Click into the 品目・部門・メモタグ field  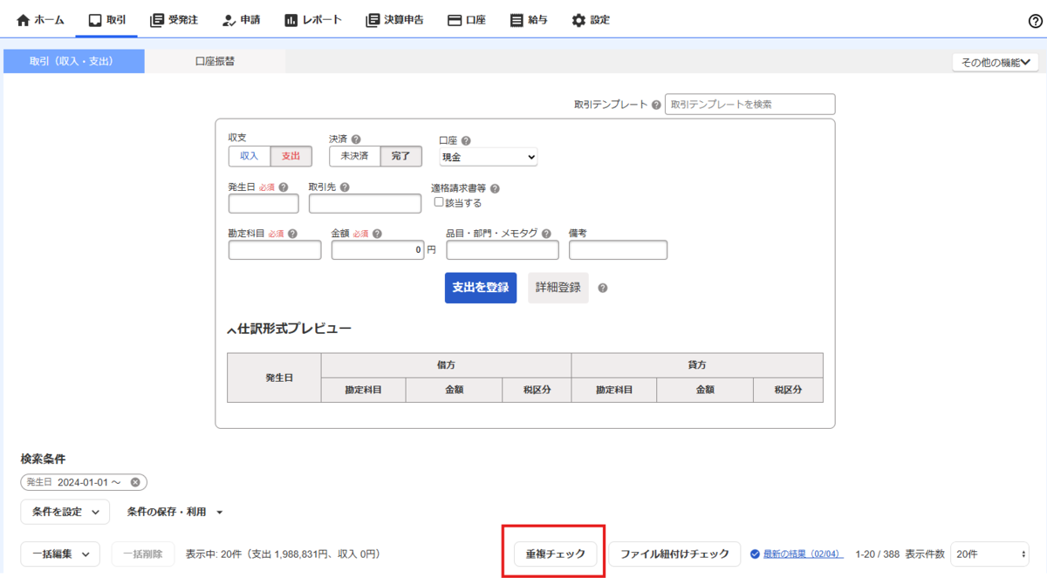click(503, 250)
